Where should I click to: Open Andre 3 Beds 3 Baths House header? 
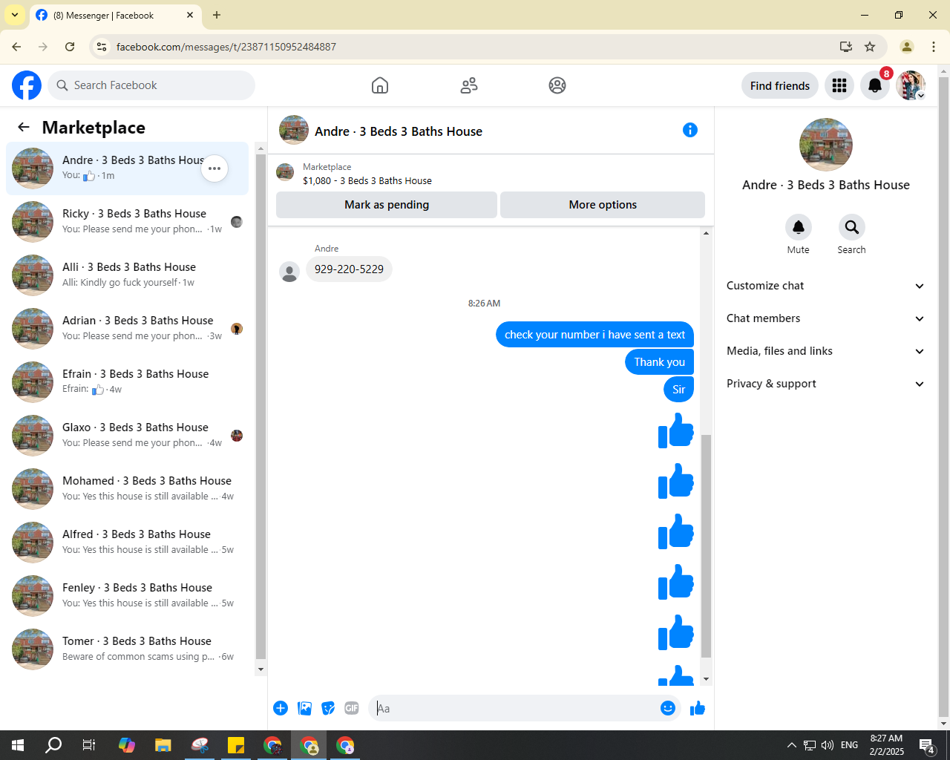[399, 131]
